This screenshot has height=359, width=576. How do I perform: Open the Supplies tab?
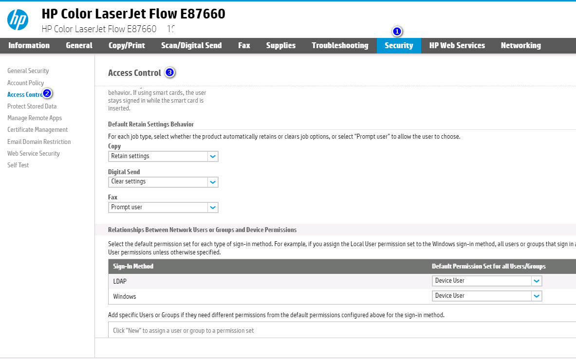coord(281,45)
